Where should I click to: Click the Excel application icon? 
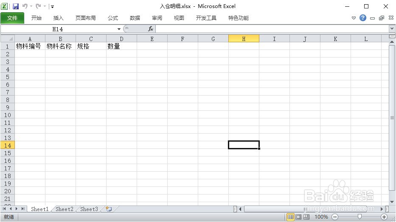(x=4, y=6)
